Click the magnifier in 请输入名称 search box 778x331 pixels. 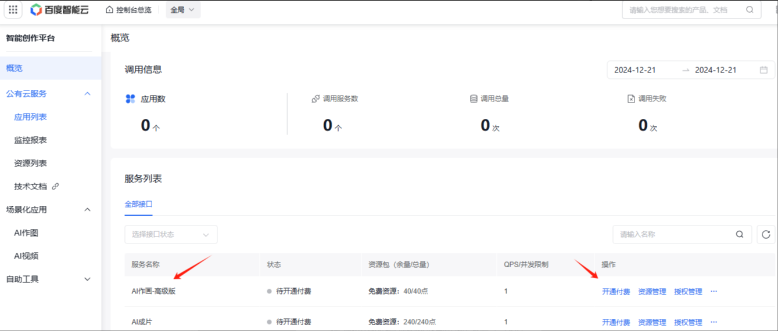point(740,234)
